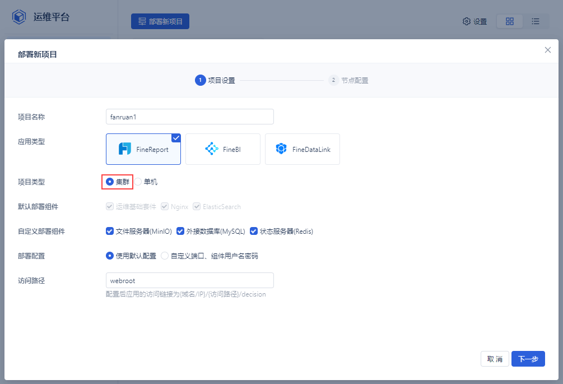Image resolution: width=563 pixels, height=384 pixels.
Task: Select step 1 项目设置
Action: click(215, 80)
